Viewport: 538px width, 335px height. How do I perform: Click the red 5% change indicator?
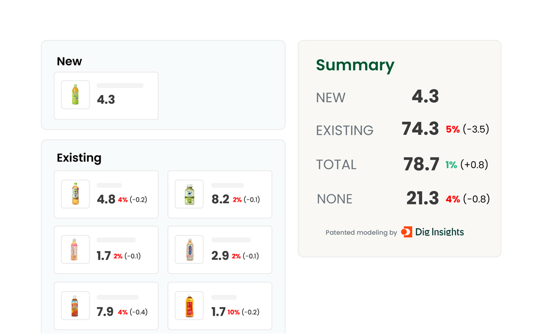coord(452,130)
